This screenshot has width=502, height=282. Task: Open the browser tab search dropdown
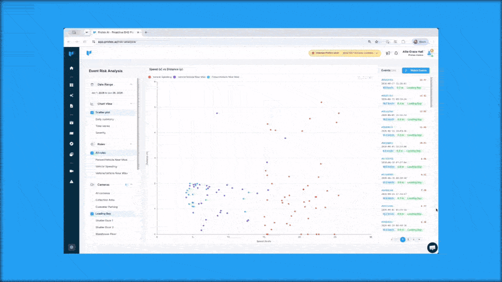point(86,32)
